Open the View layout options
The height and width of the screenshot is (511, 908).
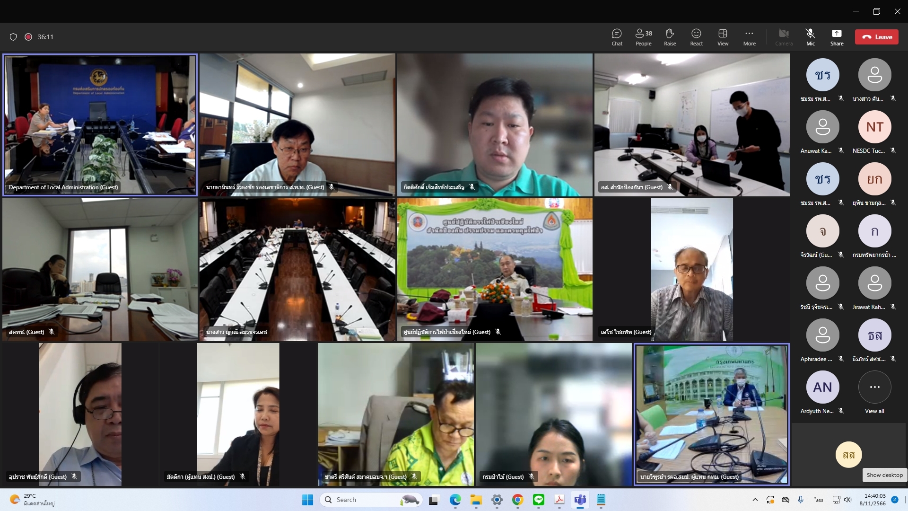[x=723, y=37]
